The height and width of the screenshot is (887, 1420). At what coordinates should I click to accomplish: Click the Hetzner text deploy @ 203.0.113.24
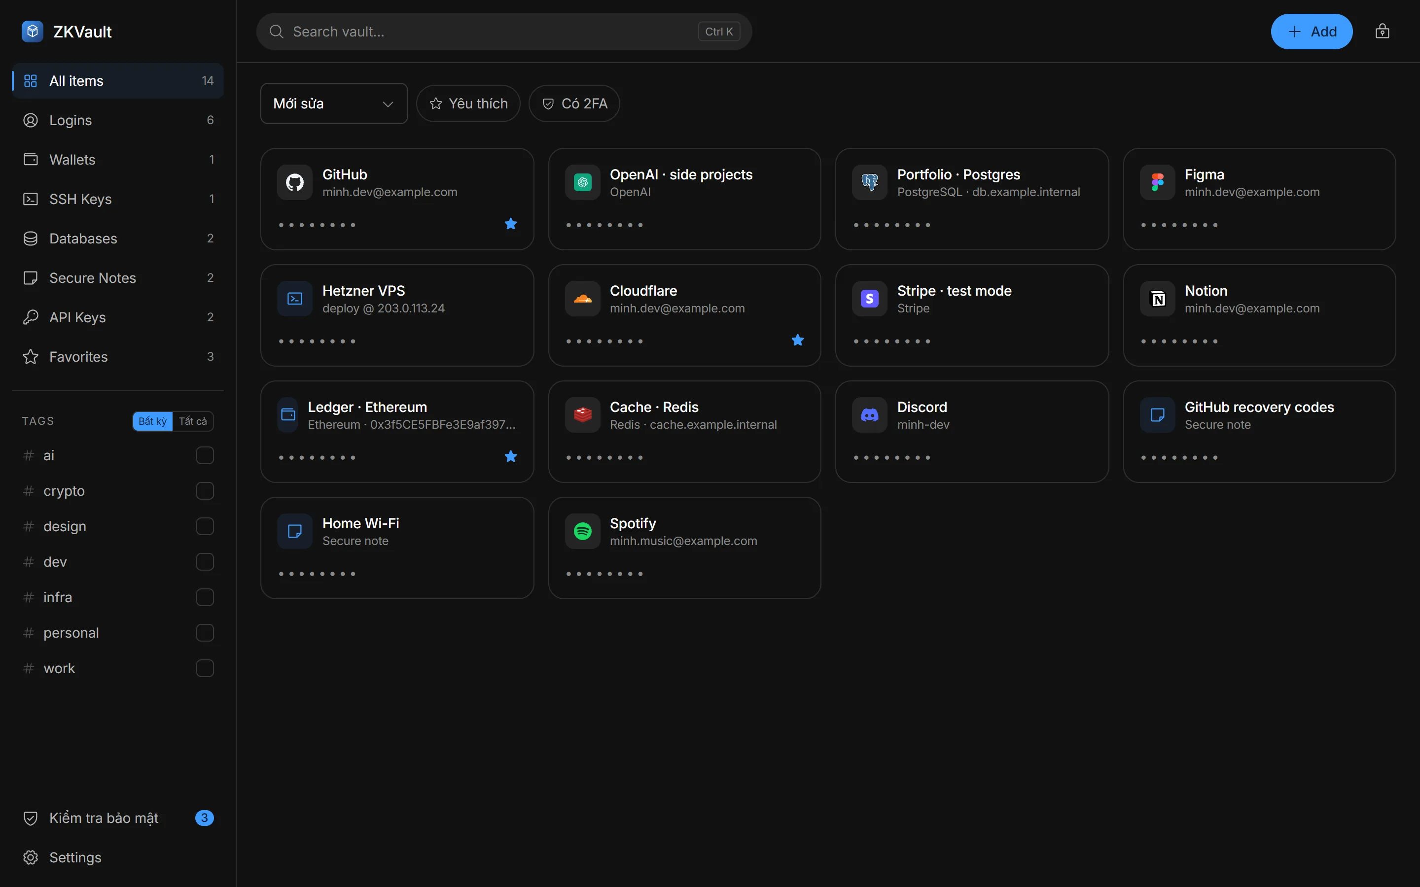(383, 308)
